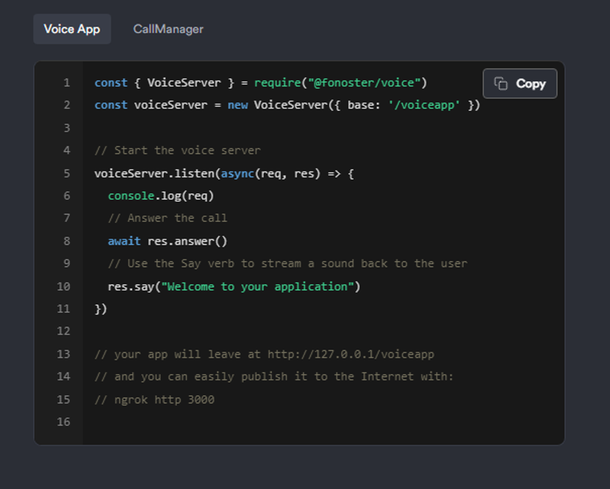Click the "// Start the voice server" comment
The height and width of the screenshot is (489, 610).
(178, 151)
